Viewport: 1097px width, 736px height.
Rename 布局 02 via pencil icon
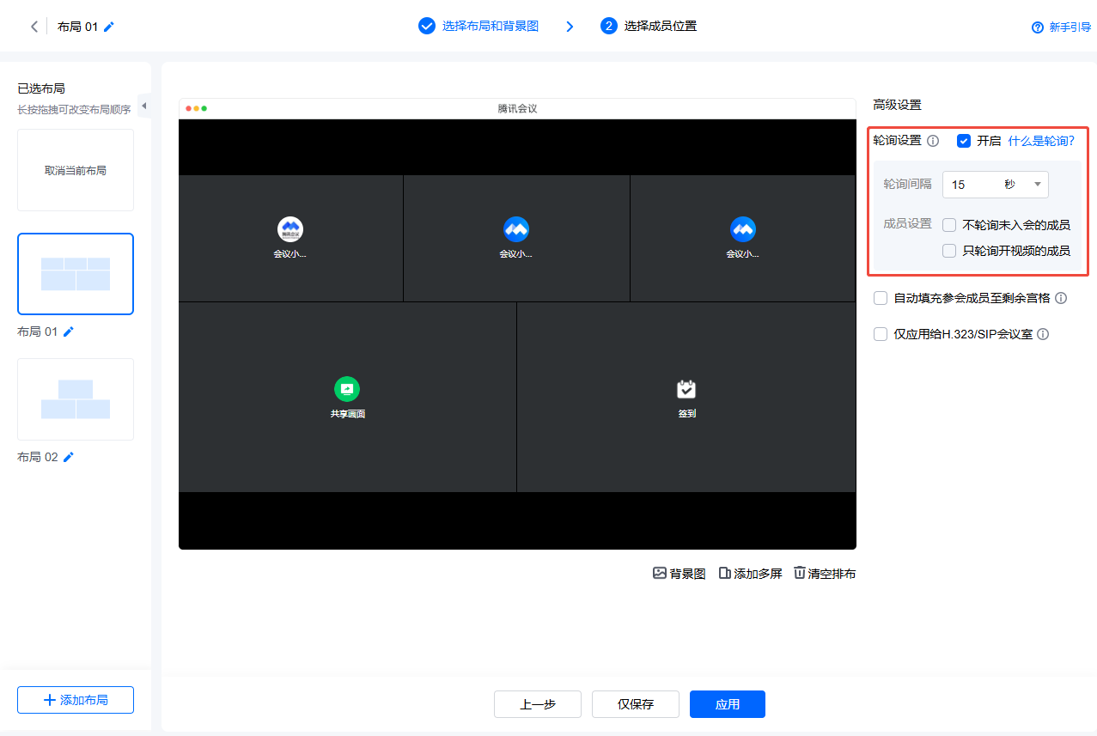pos(69,457)
